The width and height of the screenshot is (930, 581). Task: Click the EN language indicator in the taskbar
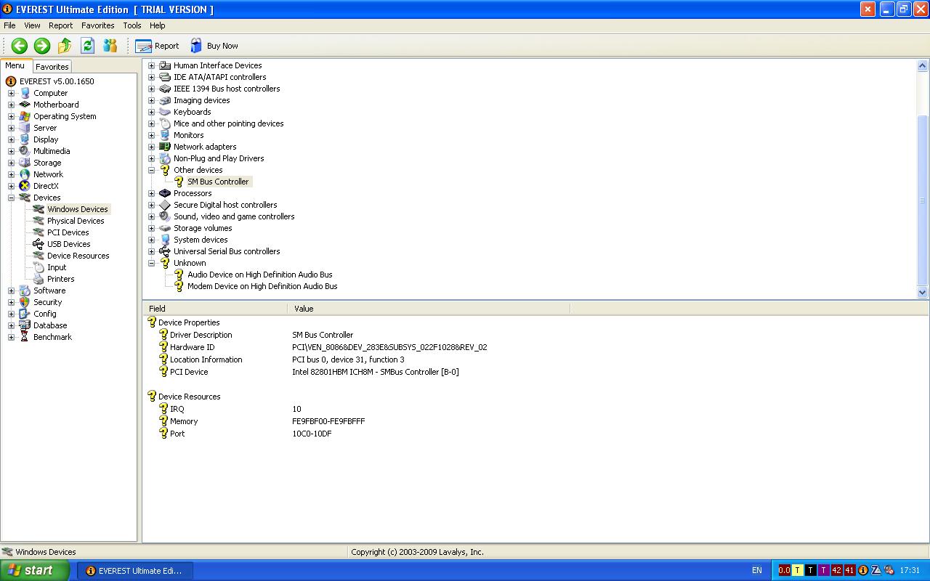pos(756,570)
